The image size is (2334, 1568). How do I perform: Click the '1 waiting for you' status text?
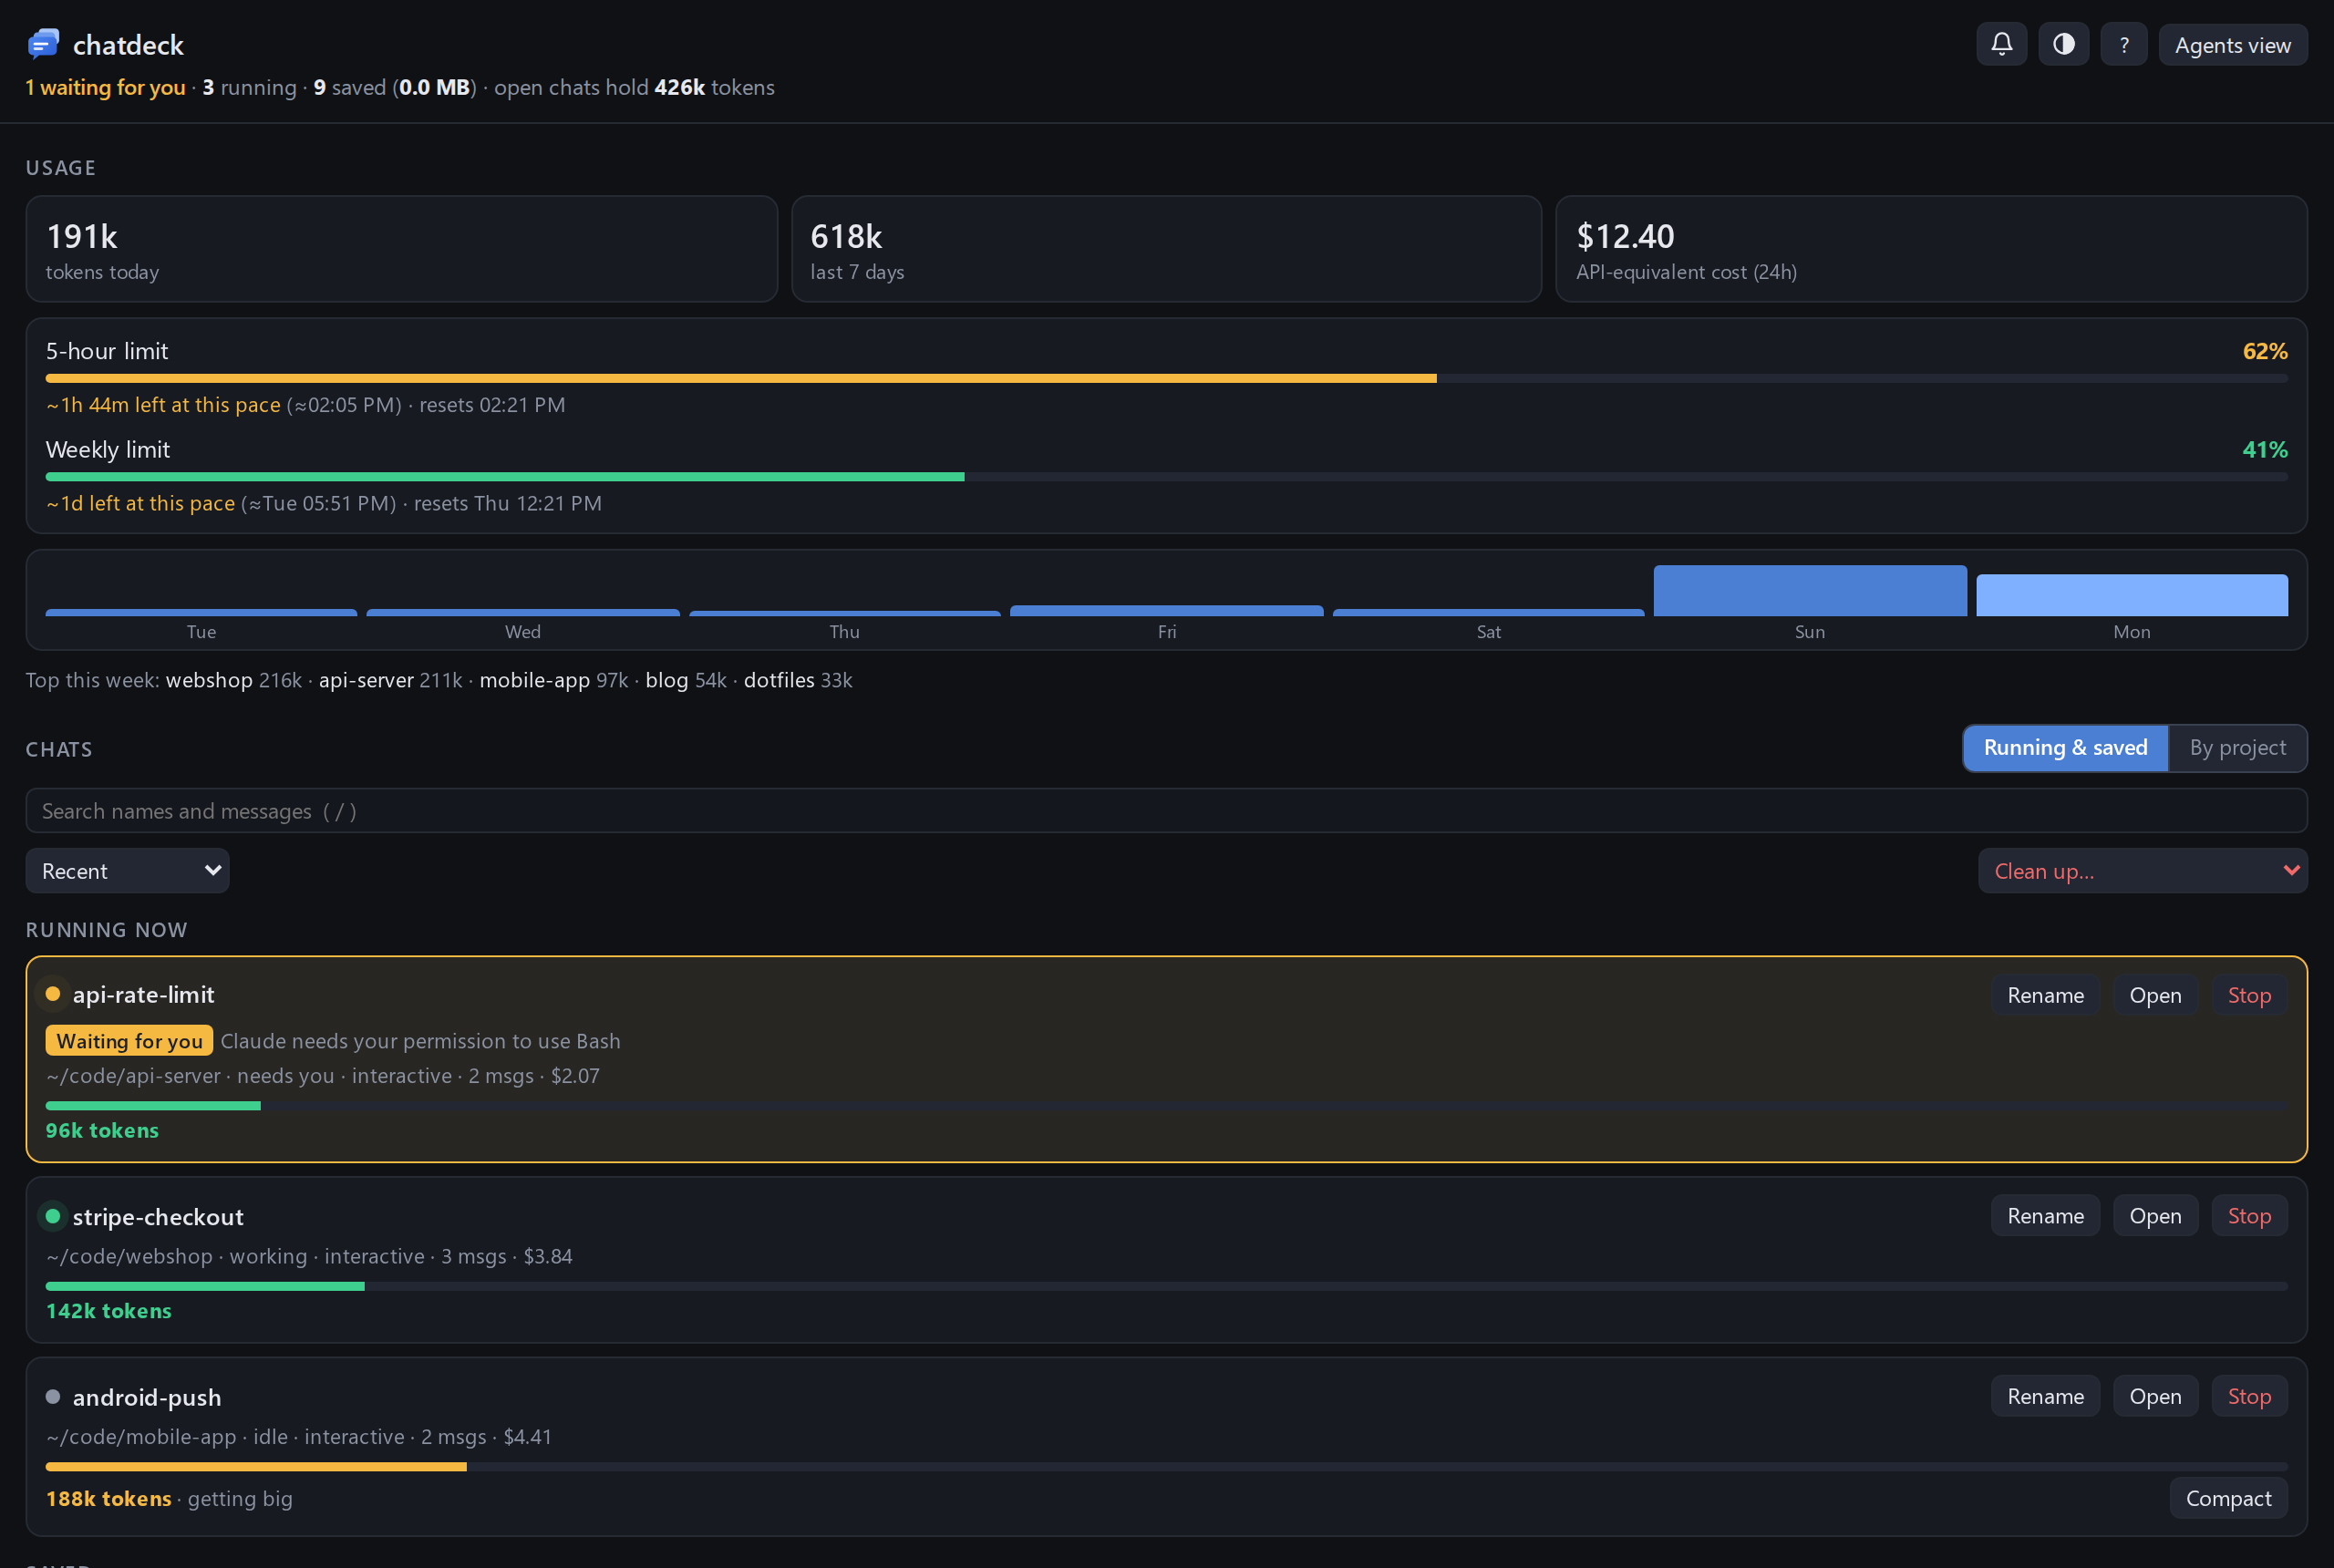tap(105, 87)
